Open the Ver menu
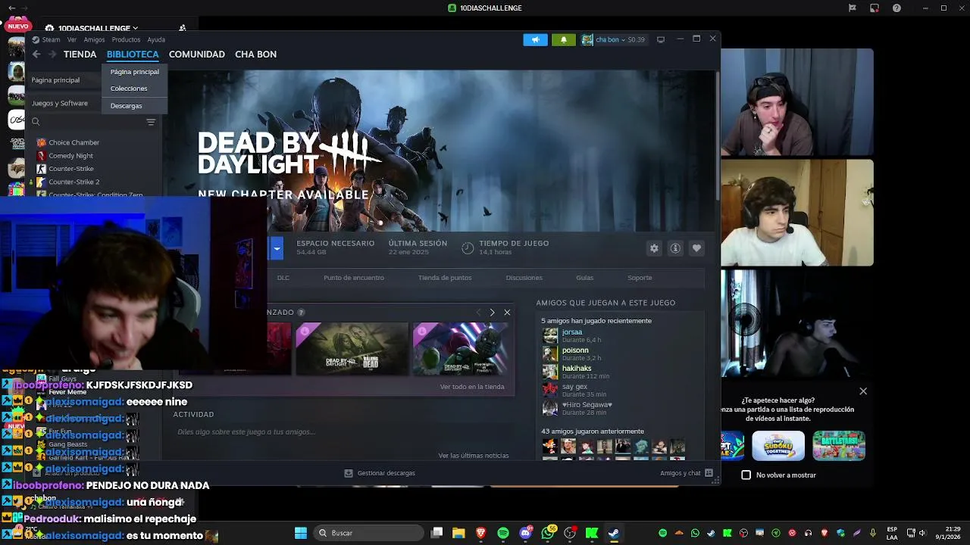970x545 pixels. tap(72, 39)
